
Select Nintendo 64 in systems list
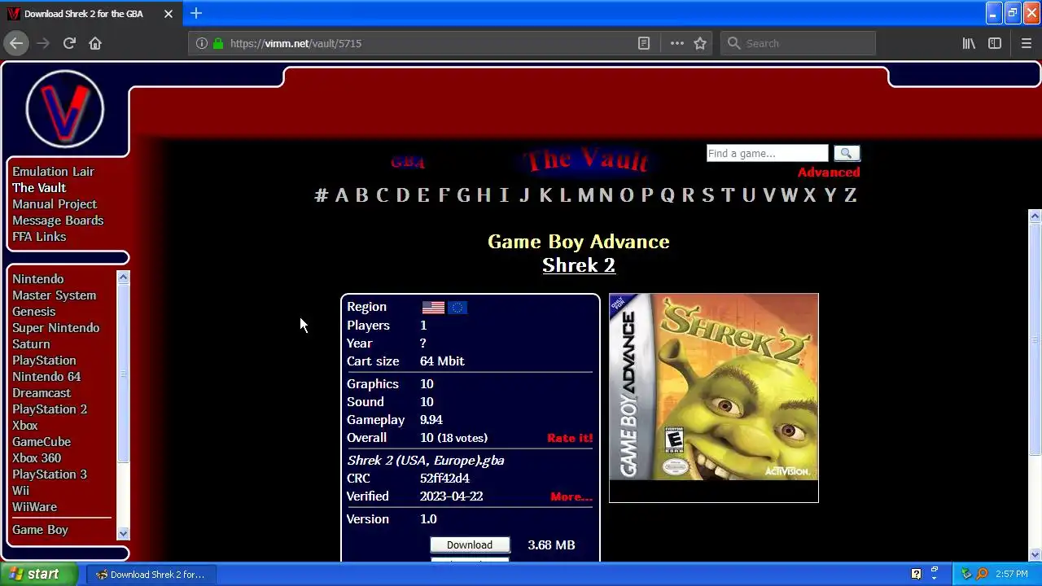pos(46,377)
